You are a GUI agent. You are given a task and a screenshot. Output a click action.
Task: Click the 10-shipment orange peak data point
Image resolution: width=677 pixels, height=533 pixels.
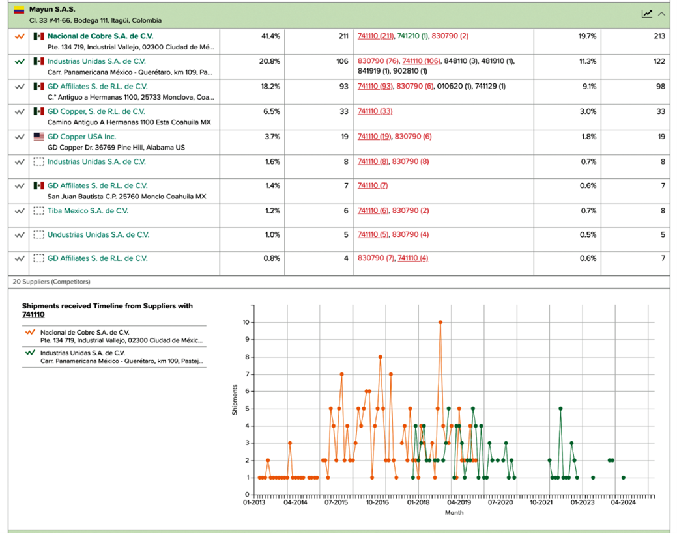point(440,323)
